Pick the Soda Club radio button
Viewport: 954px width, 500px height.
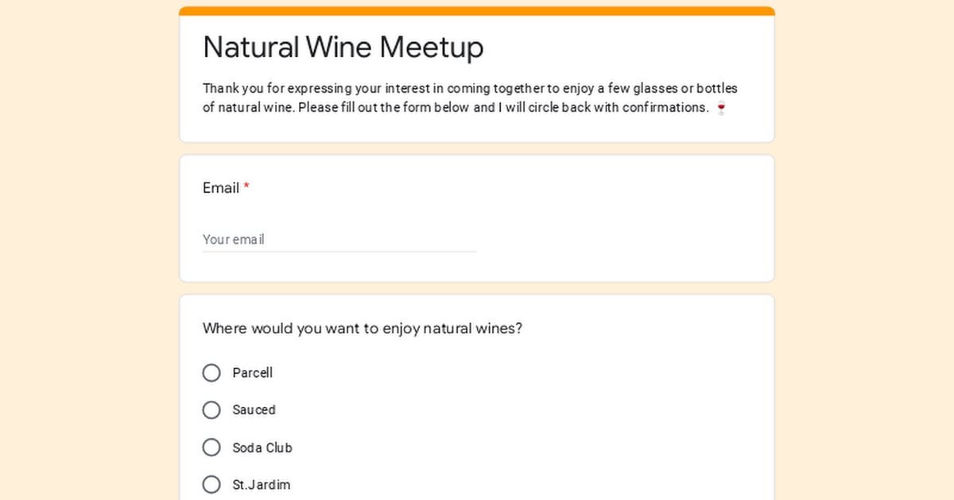pyautogui.click(x=211, y=448)
